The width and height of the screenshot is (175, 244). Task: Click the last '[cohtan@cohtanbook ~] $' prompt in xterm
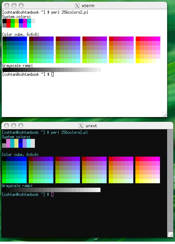(x=26, y=74)
